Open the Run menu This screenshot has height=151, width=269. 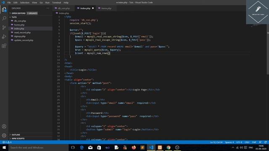47,3
